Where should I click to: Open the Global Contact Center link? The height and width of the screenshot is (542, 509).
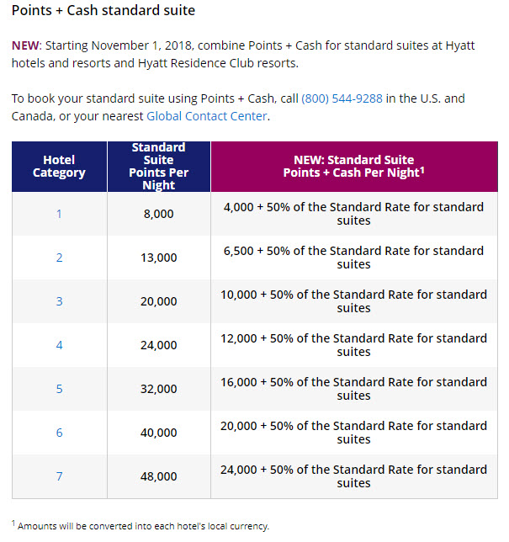click(207, 116)
